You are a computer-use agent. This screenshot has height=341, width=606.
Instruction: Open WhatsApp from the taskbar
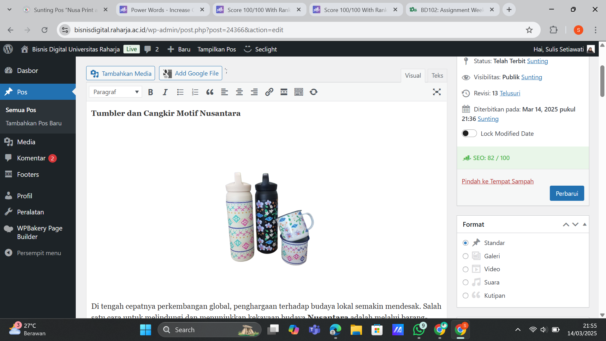[x=419, y=330]
